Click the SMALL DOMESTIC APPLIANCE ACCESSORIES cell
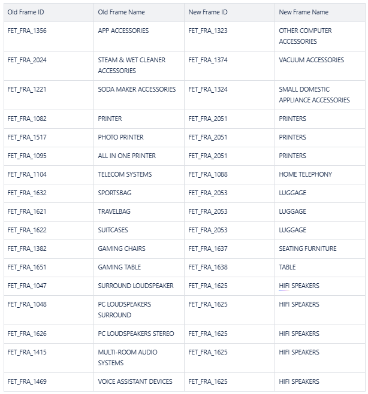 point(314,95)
